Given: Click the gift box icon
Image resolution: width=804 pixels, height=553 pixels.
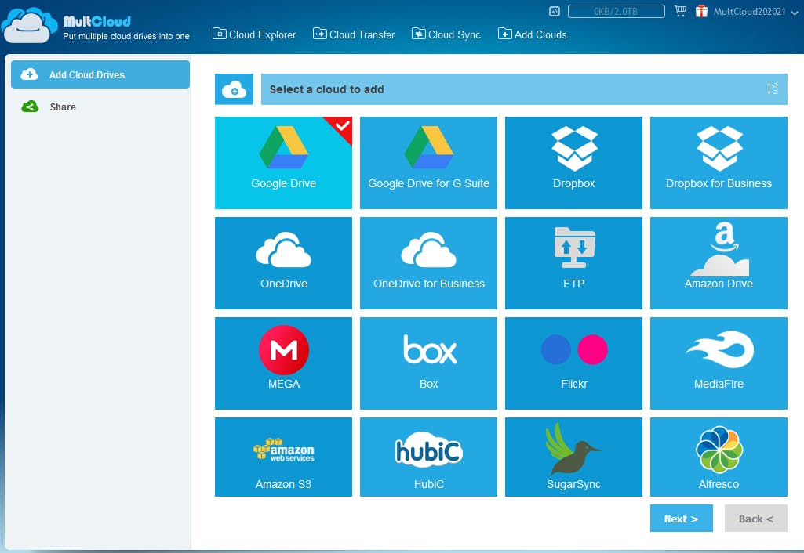Looking at the screenshot, I should pos(701,11).
